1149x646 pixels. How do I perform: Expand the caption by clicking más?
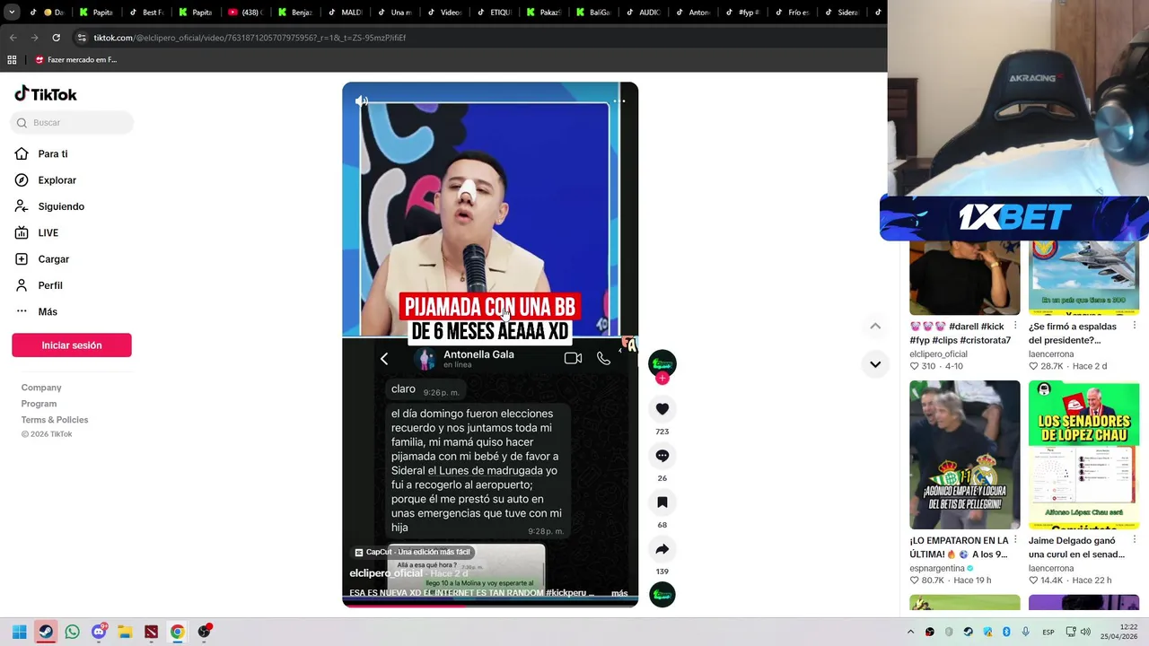pos(619,593)
